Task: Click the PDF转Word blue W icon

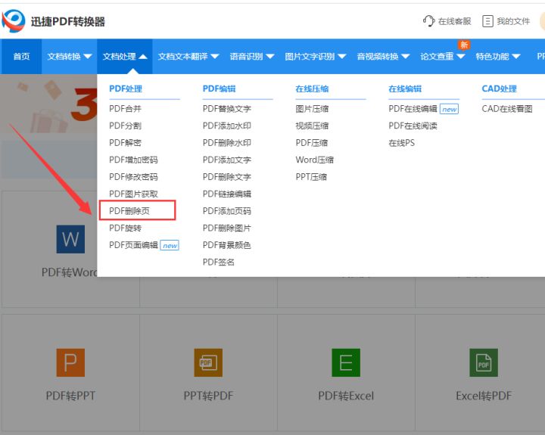Action: [70, 239]
